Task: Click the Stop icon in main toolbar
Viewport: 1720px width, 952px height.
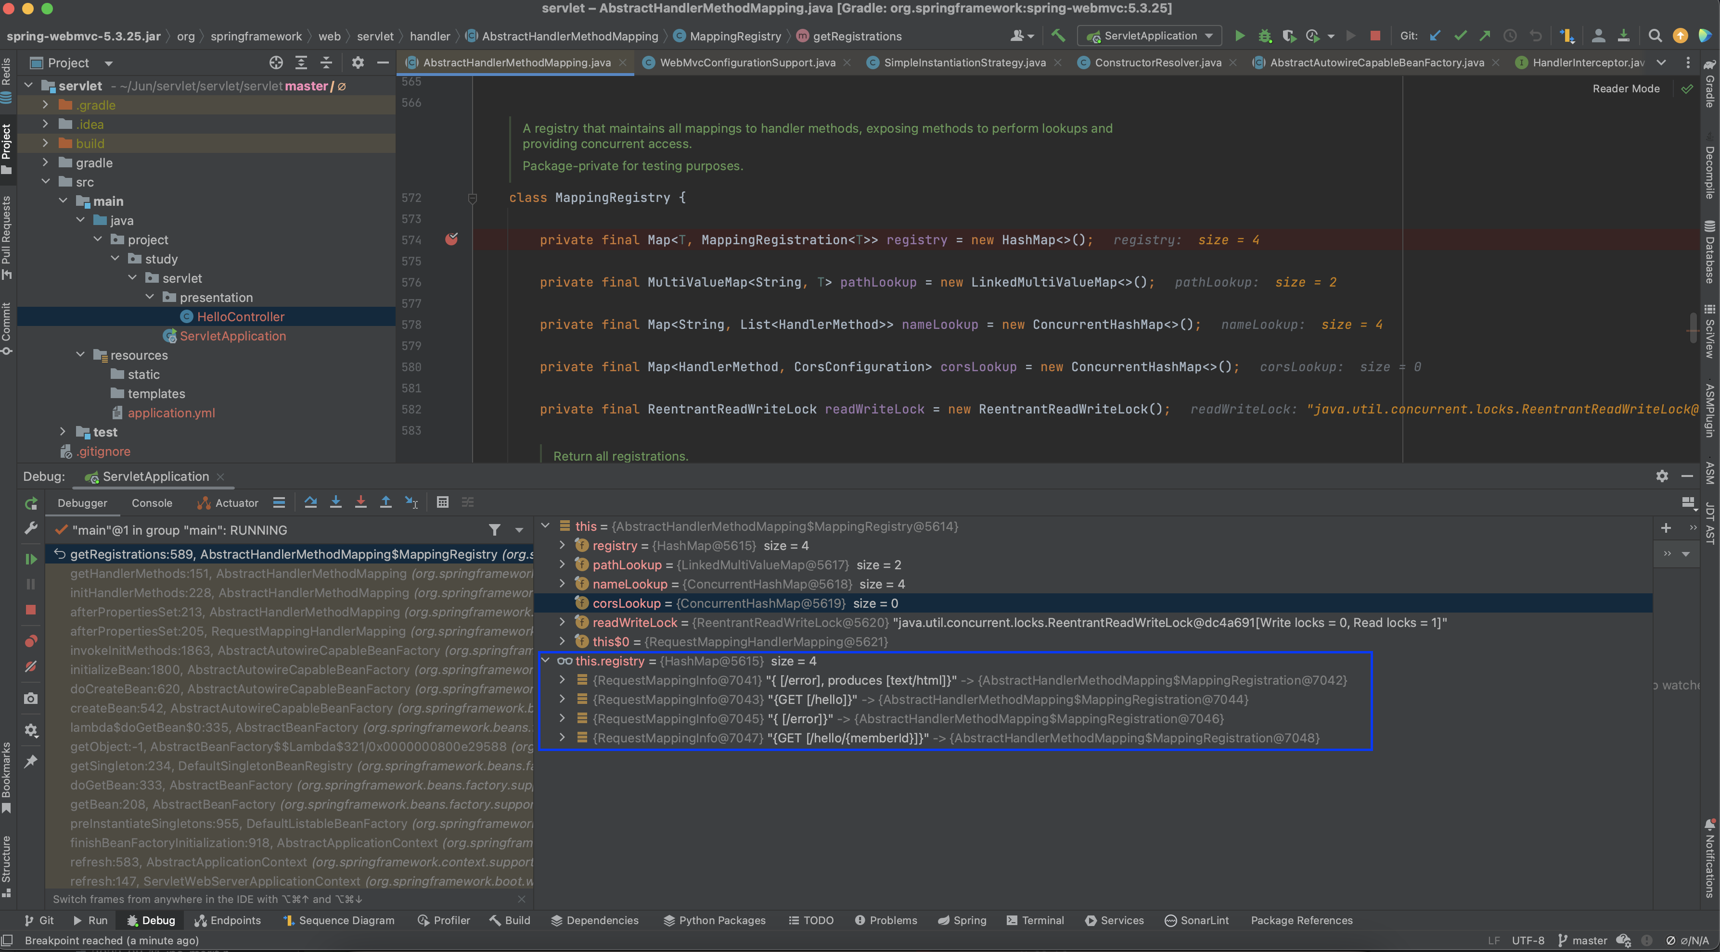Action: click(1375, 36)
